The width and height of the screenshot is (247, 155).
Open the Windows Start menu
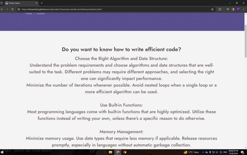pos(2,152)
